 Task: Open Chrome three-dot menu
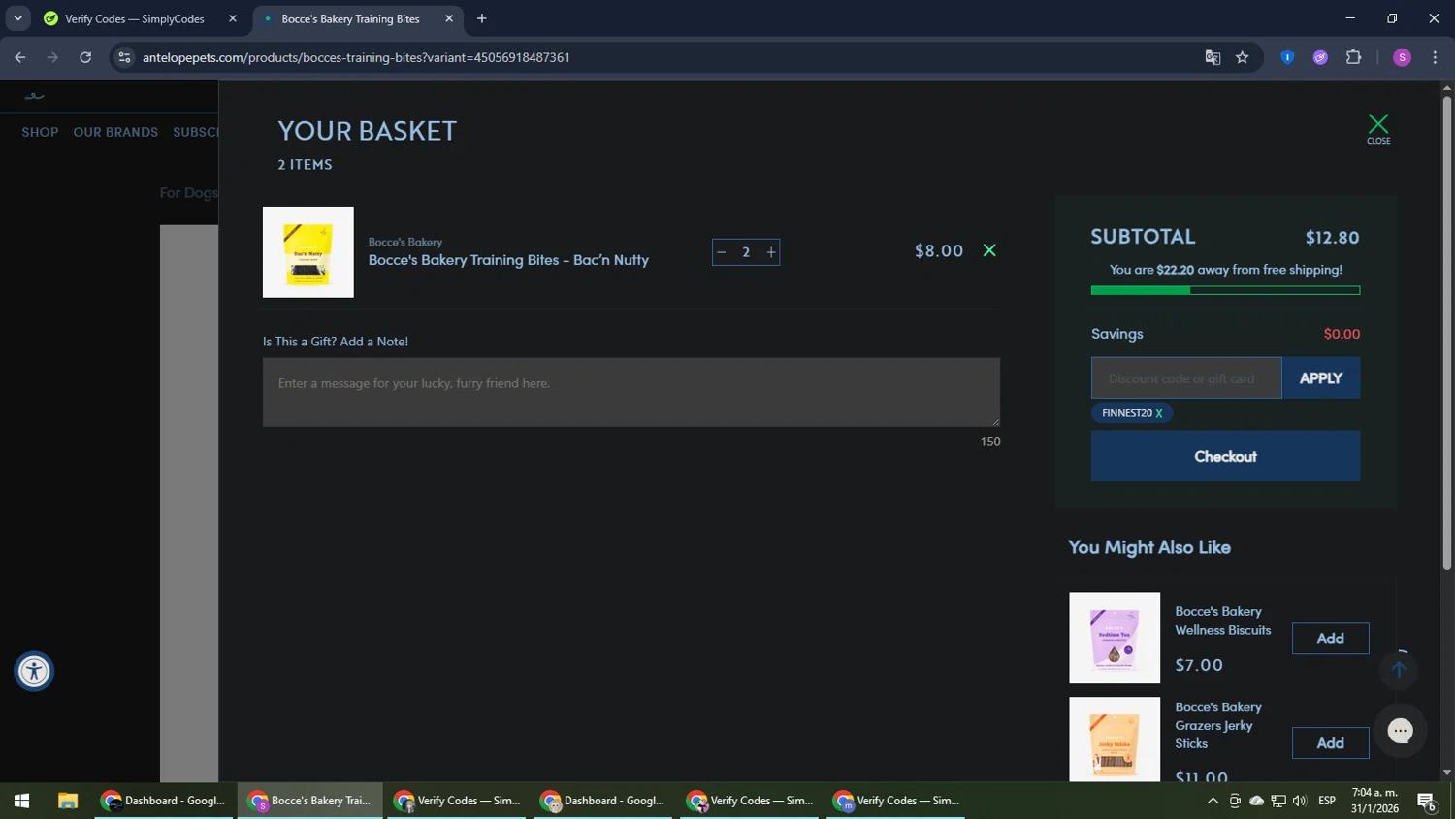coord(1435,57)
